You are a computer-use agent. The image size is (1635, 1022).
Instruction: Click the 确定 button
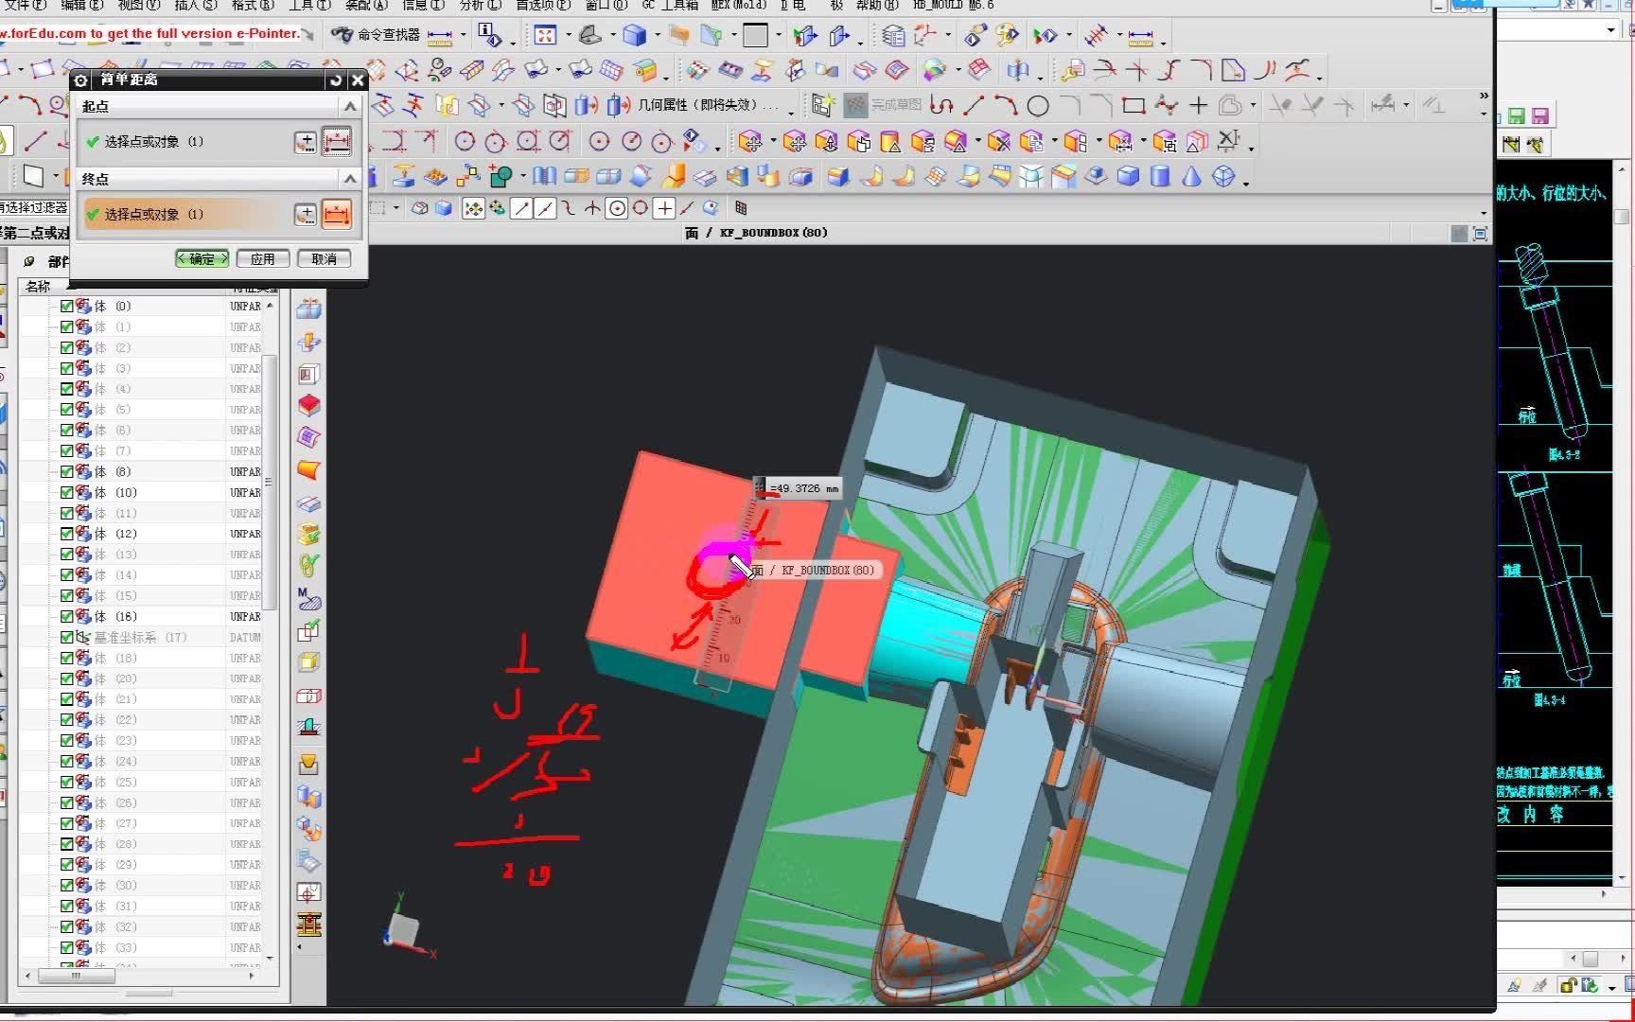(x=202, y=259)
